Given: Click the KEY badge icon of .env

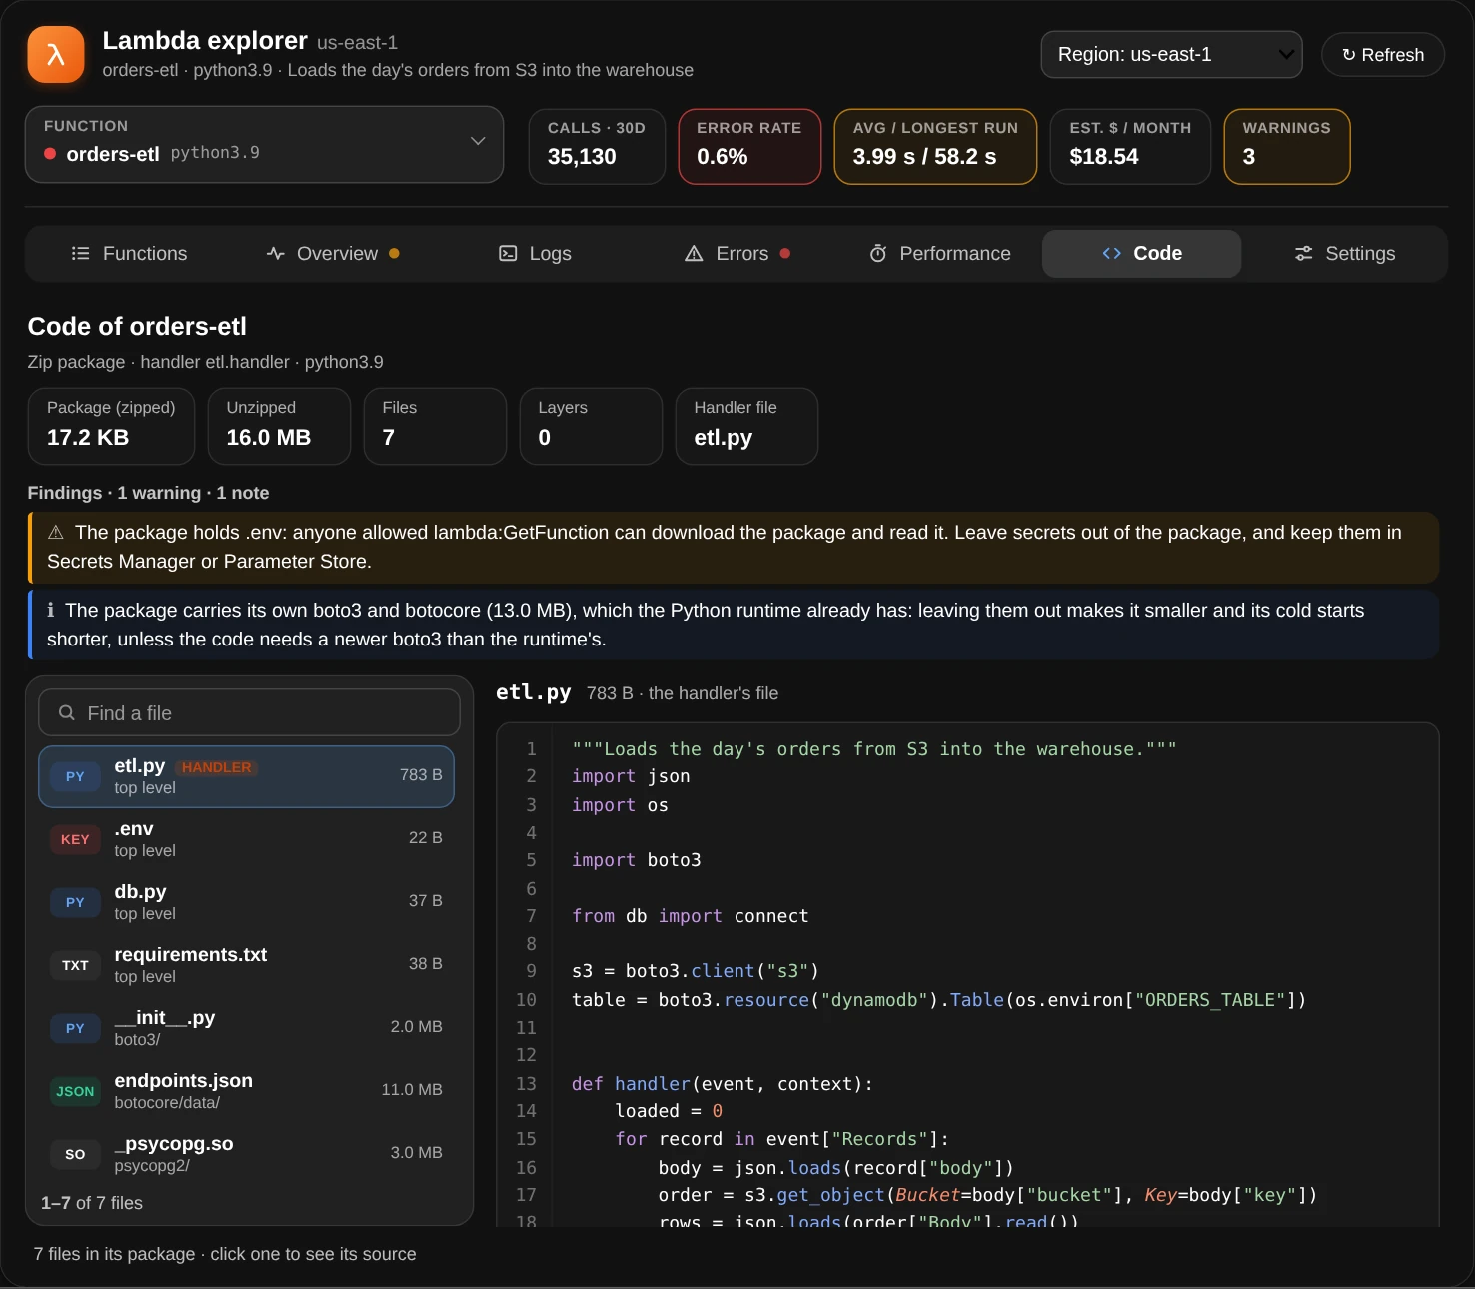Looking at the screenshot, I should click(x=75, y=839).
